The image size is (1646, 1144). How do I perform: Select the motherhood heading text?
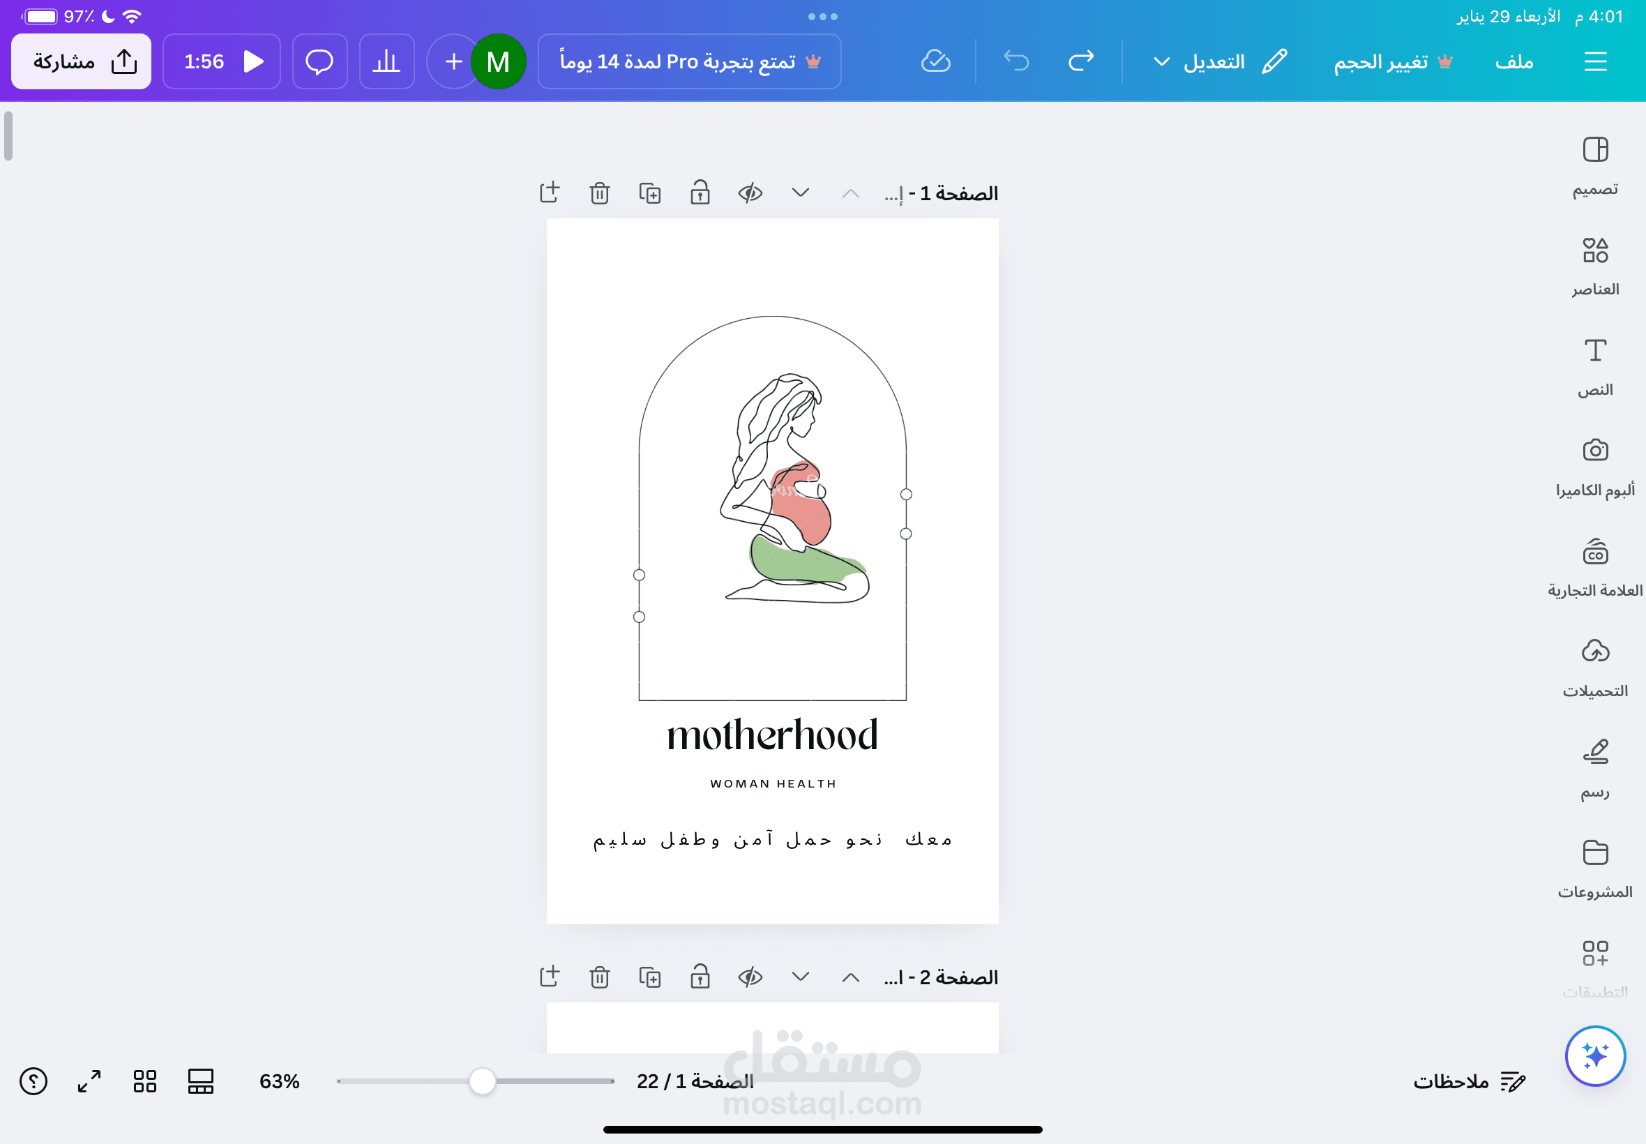(772, 735)
